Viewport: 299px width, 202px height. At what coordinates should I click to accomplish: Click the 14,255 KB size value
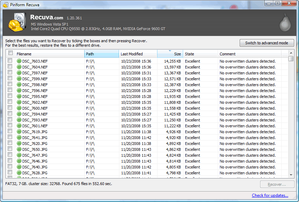pos(173,61)
